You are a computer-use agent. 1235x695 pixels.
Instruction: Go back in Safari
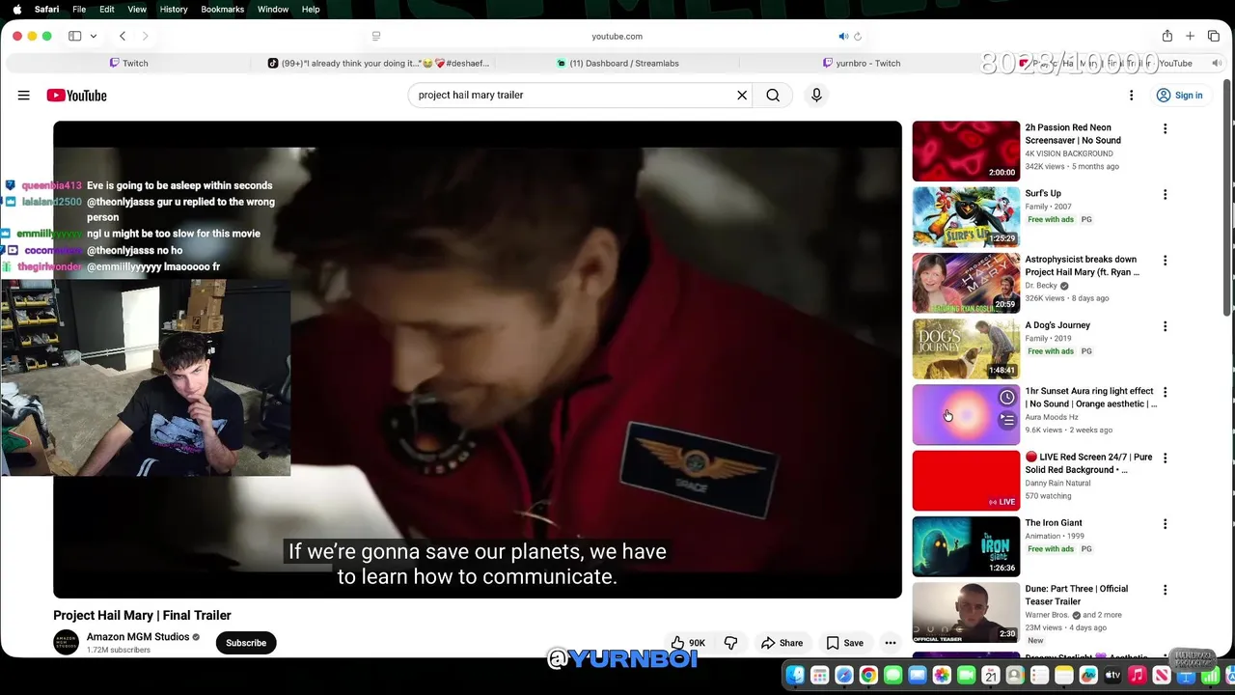point(123,36)
